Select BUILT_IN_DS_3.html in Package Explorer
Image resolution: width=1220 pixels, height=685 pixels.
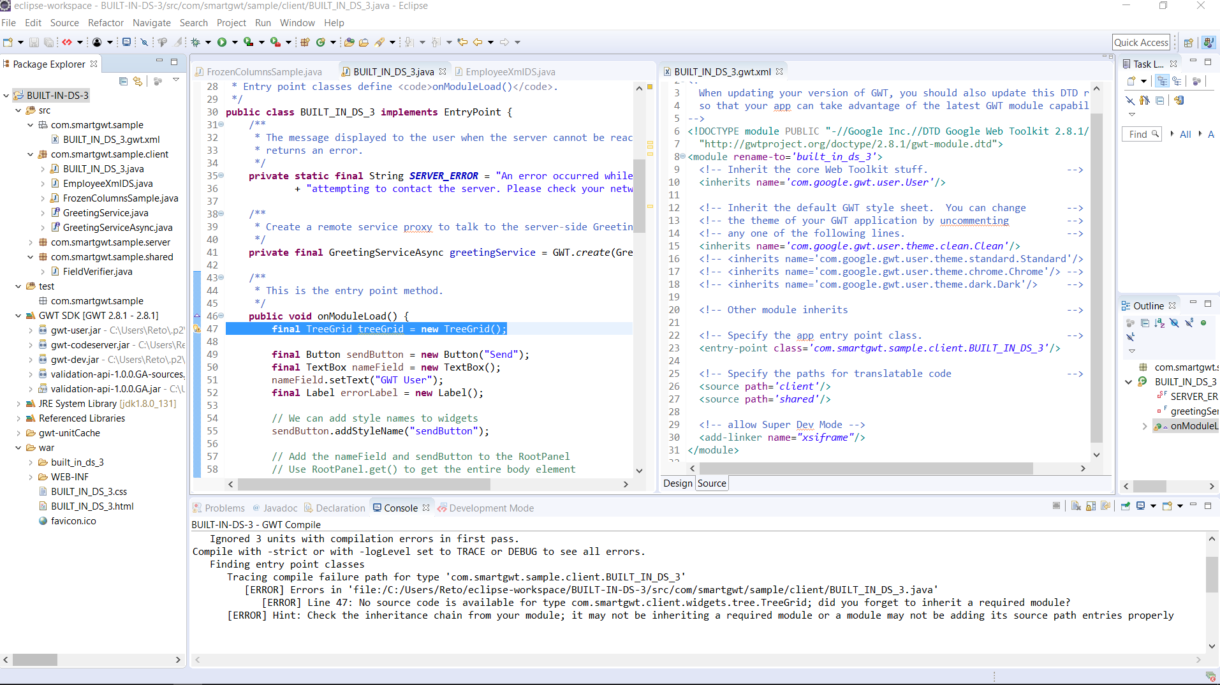[92, 506]
